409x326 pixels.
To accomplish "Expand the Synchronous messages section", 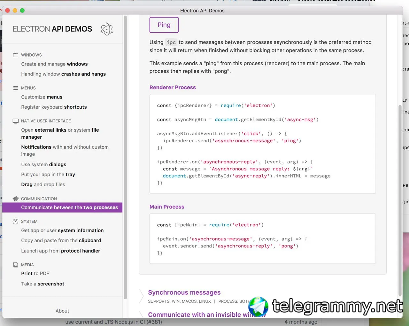I will coord(184,292).
